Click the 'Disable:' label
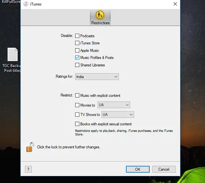 click(x=67, y=36)
